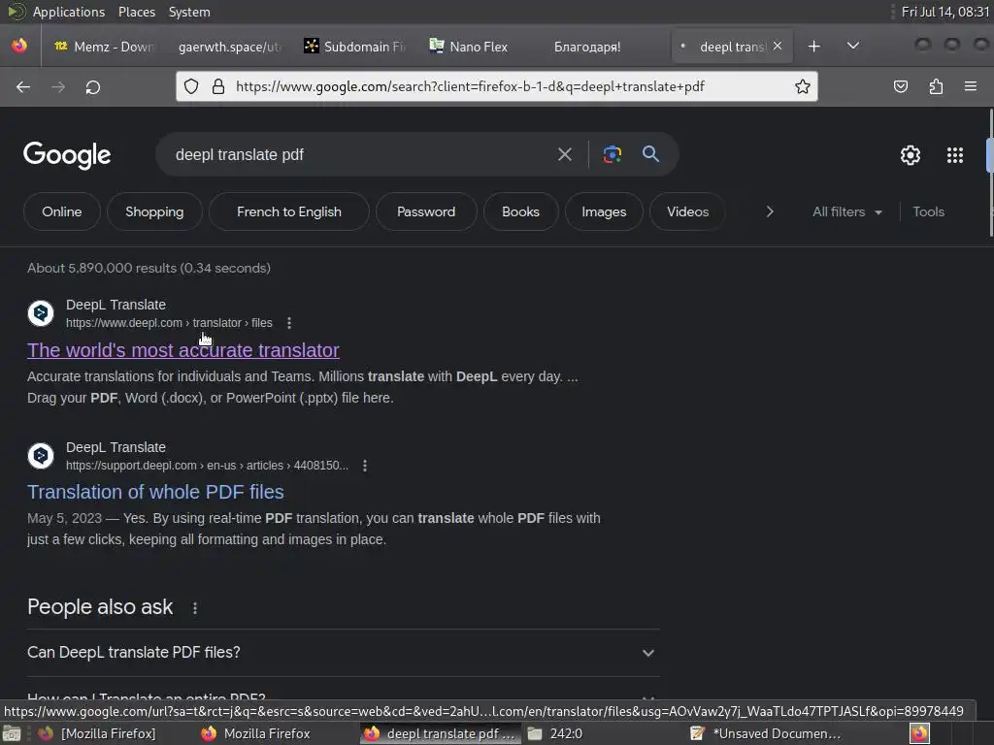
Task: Select the French to English chip
Action: 289,211
